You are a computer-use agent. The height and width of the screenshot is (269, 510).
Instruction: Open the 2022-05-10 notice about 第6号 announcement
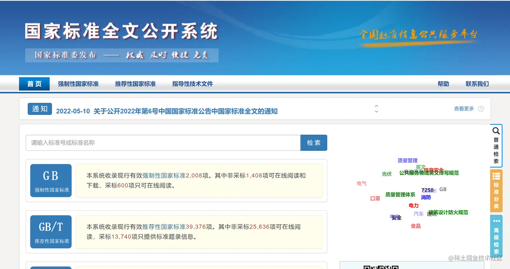[x=167, y=111]
